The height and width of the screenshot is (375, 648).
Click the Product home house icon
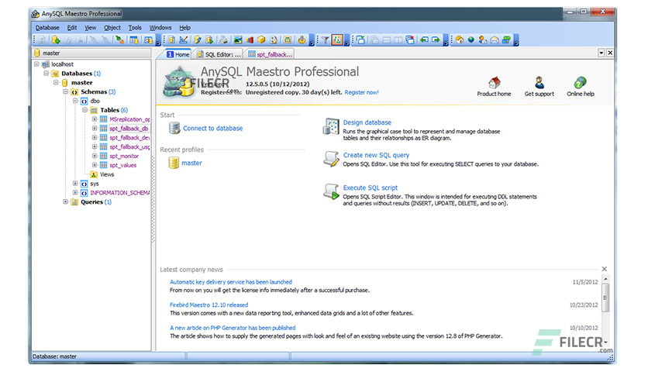tap(494, 83)
